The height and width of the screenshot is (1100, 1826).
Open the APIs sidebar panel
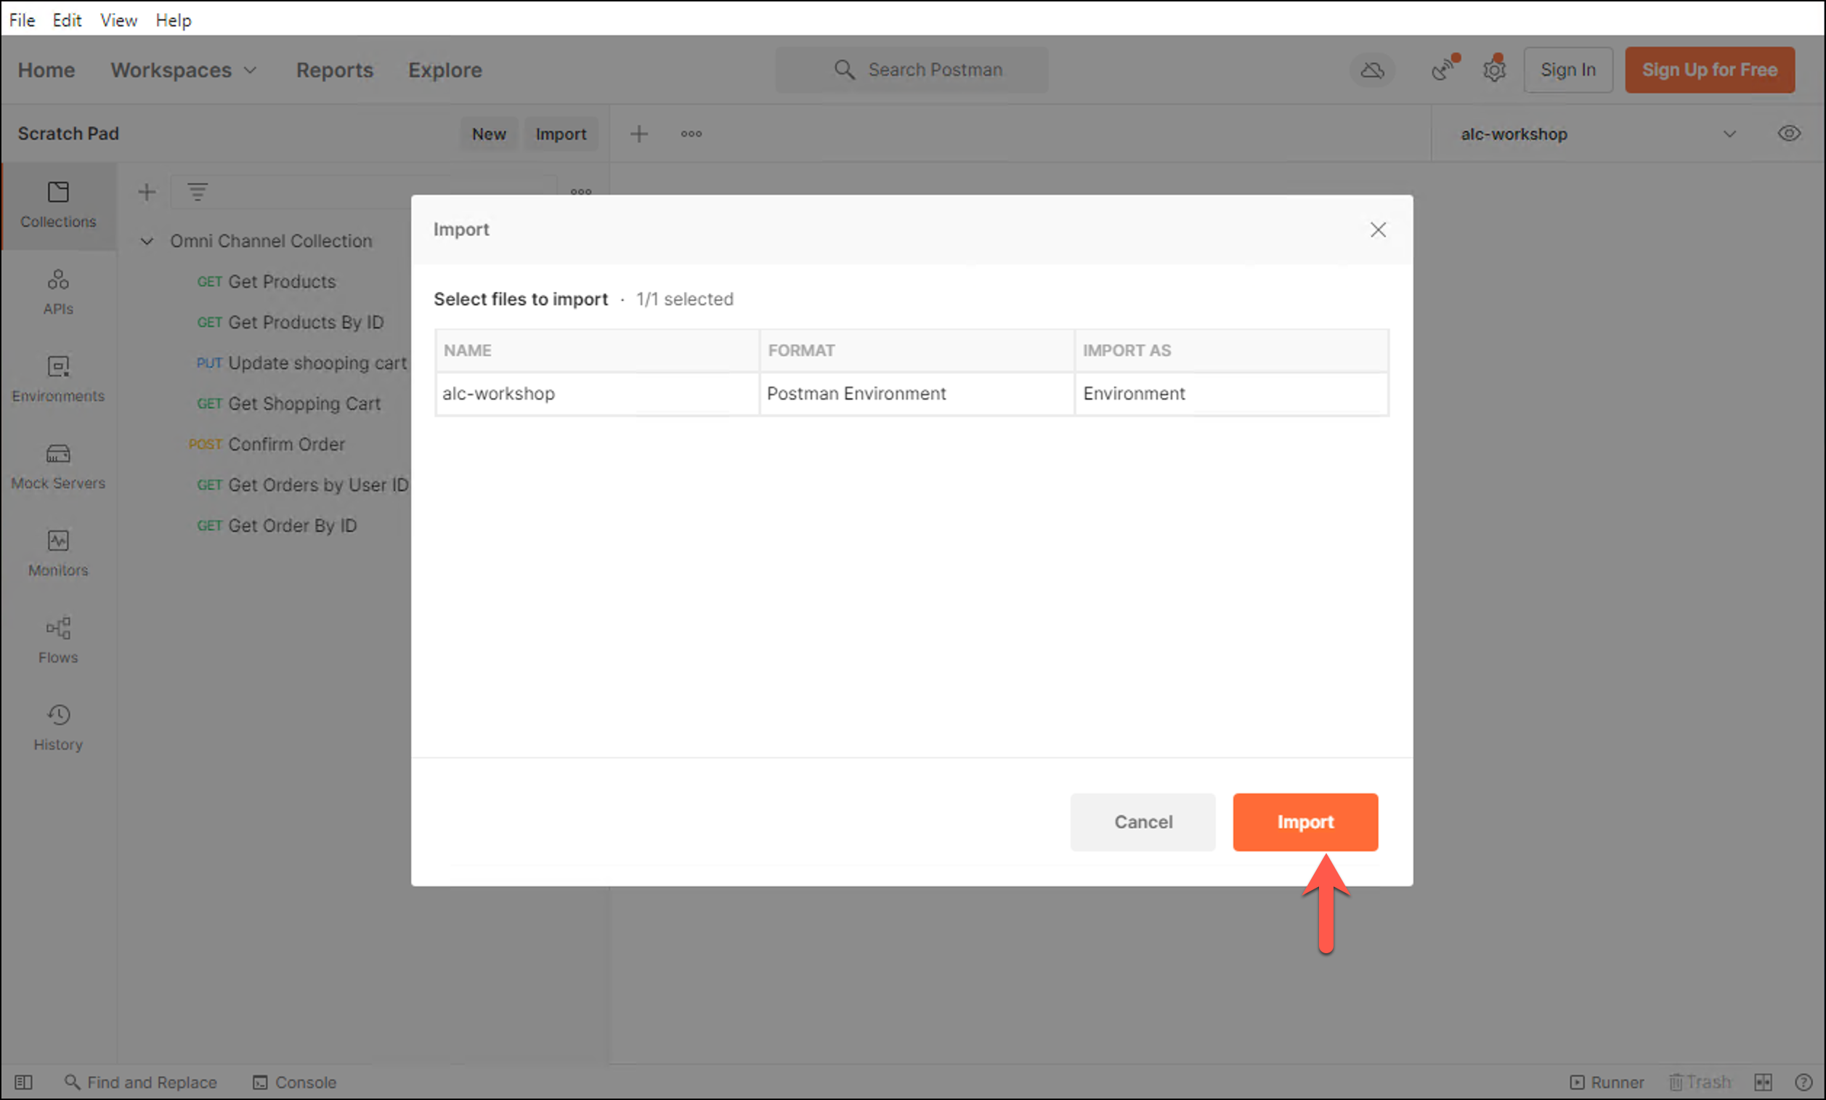tap(58, 291)
